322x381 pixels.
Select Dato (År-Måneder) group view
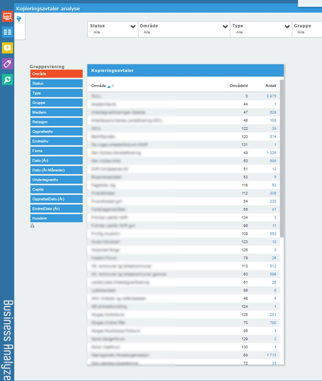click(56, 170)
